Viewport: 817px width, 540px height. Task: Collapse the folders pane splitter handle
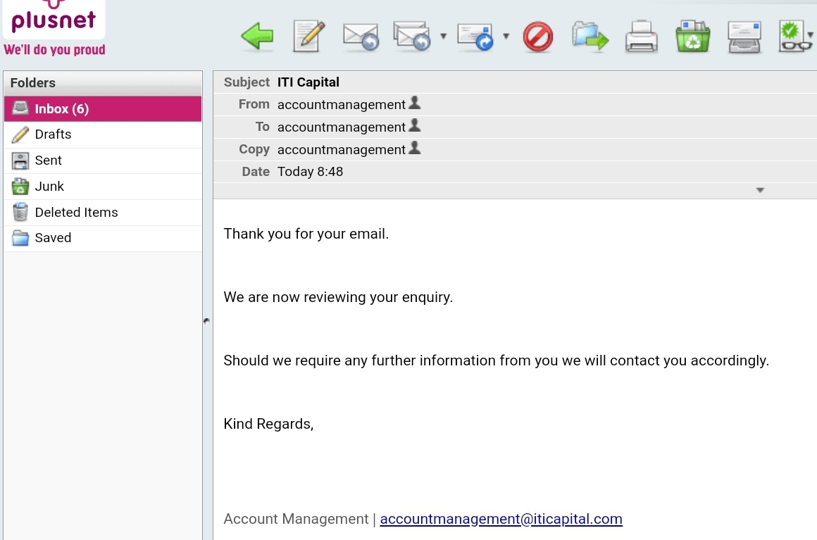207,321
